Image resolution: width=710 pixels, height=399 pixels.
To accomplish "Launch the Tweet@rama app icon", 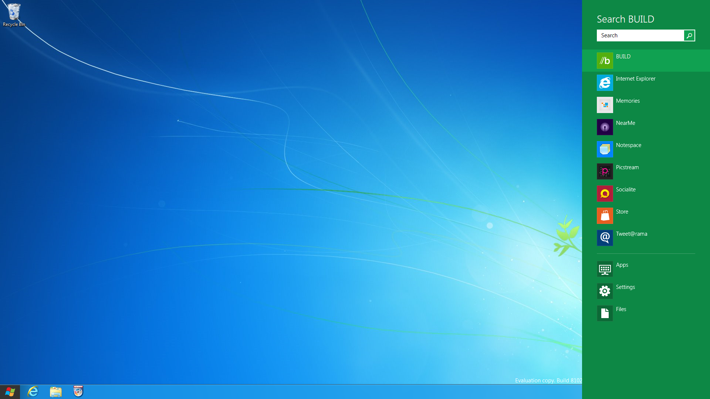I will (x=605, y=238).
